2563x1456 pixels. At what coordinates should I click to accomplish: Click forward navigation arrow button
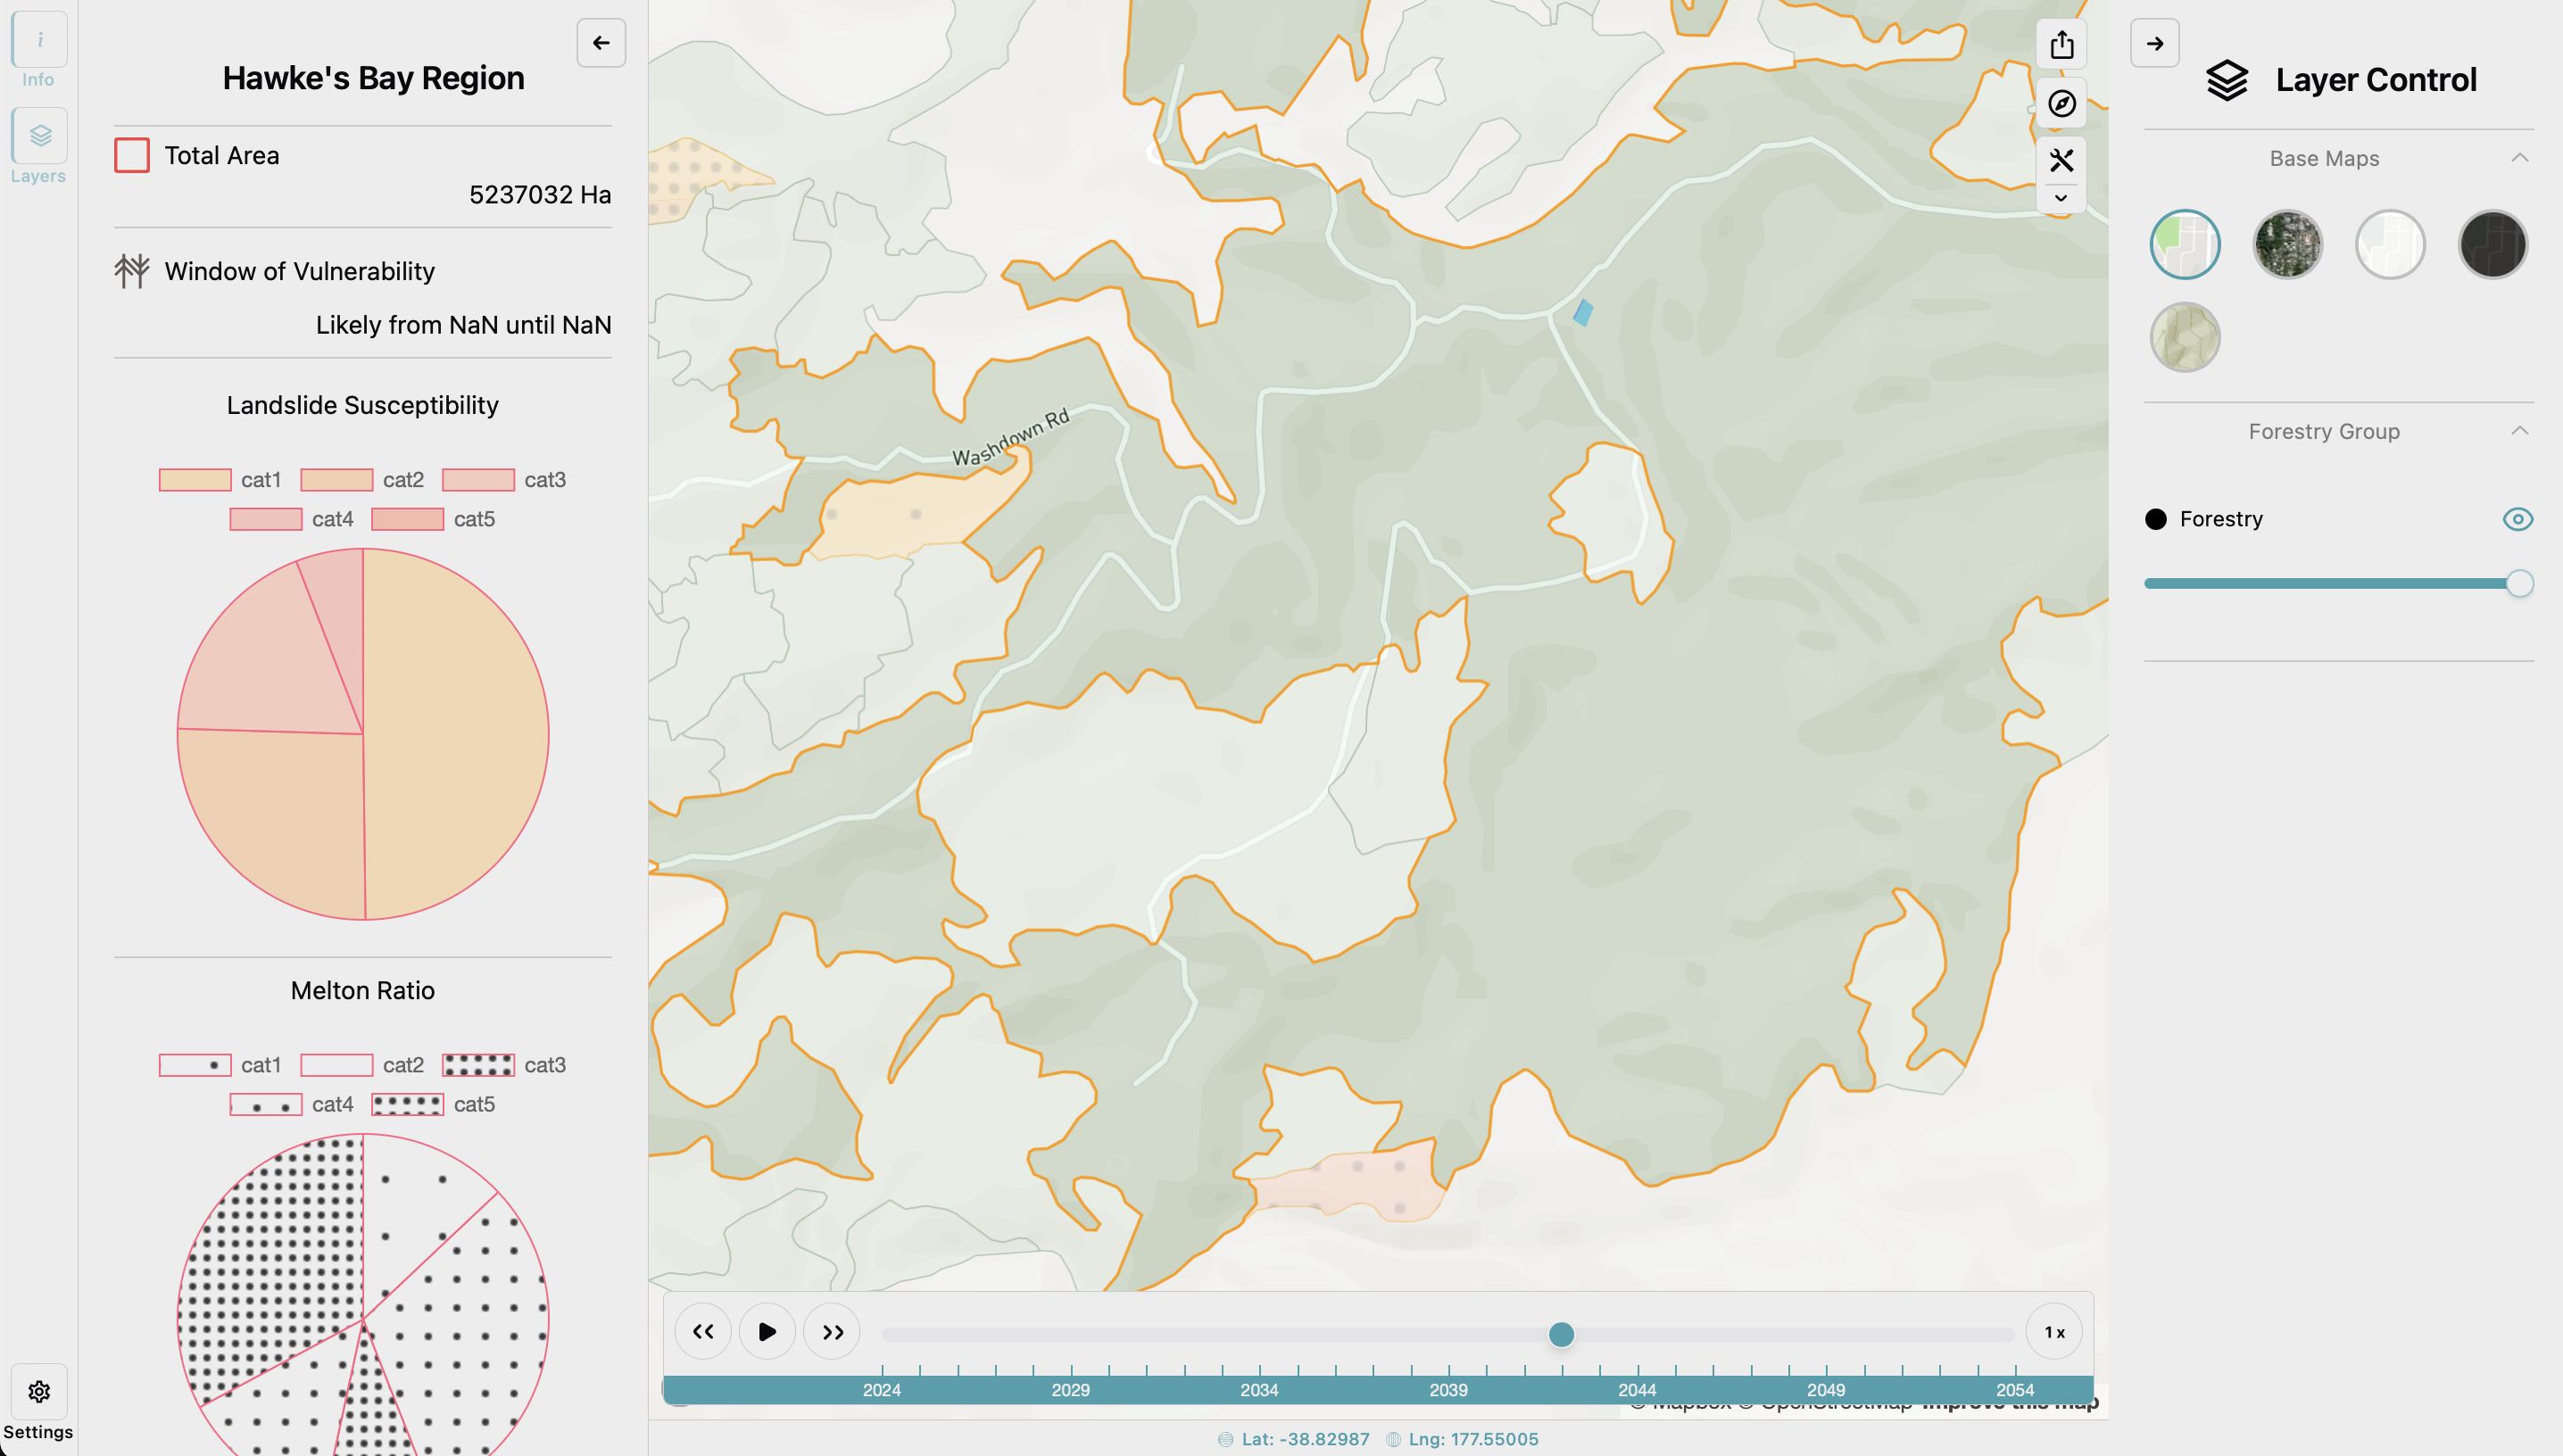pyautogui.click(x=2154, y=42)
